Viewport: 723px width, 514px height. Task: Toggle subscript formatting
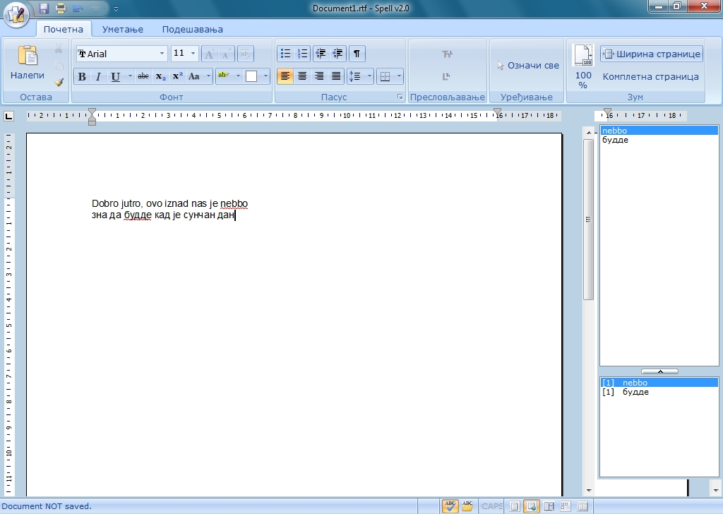(x=160, y=76)
